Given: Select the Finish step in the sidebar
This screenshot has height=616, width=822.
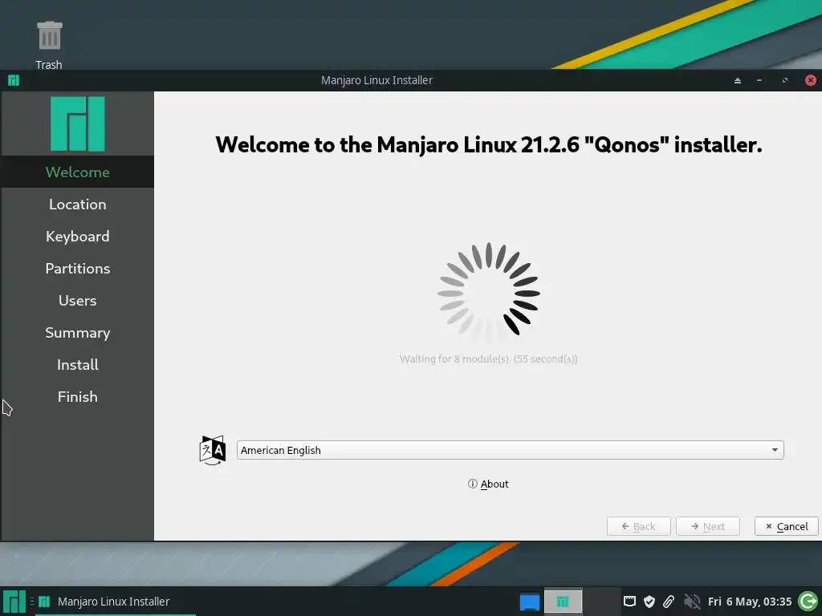Looking at the screenshot, I should coord(78,396).
